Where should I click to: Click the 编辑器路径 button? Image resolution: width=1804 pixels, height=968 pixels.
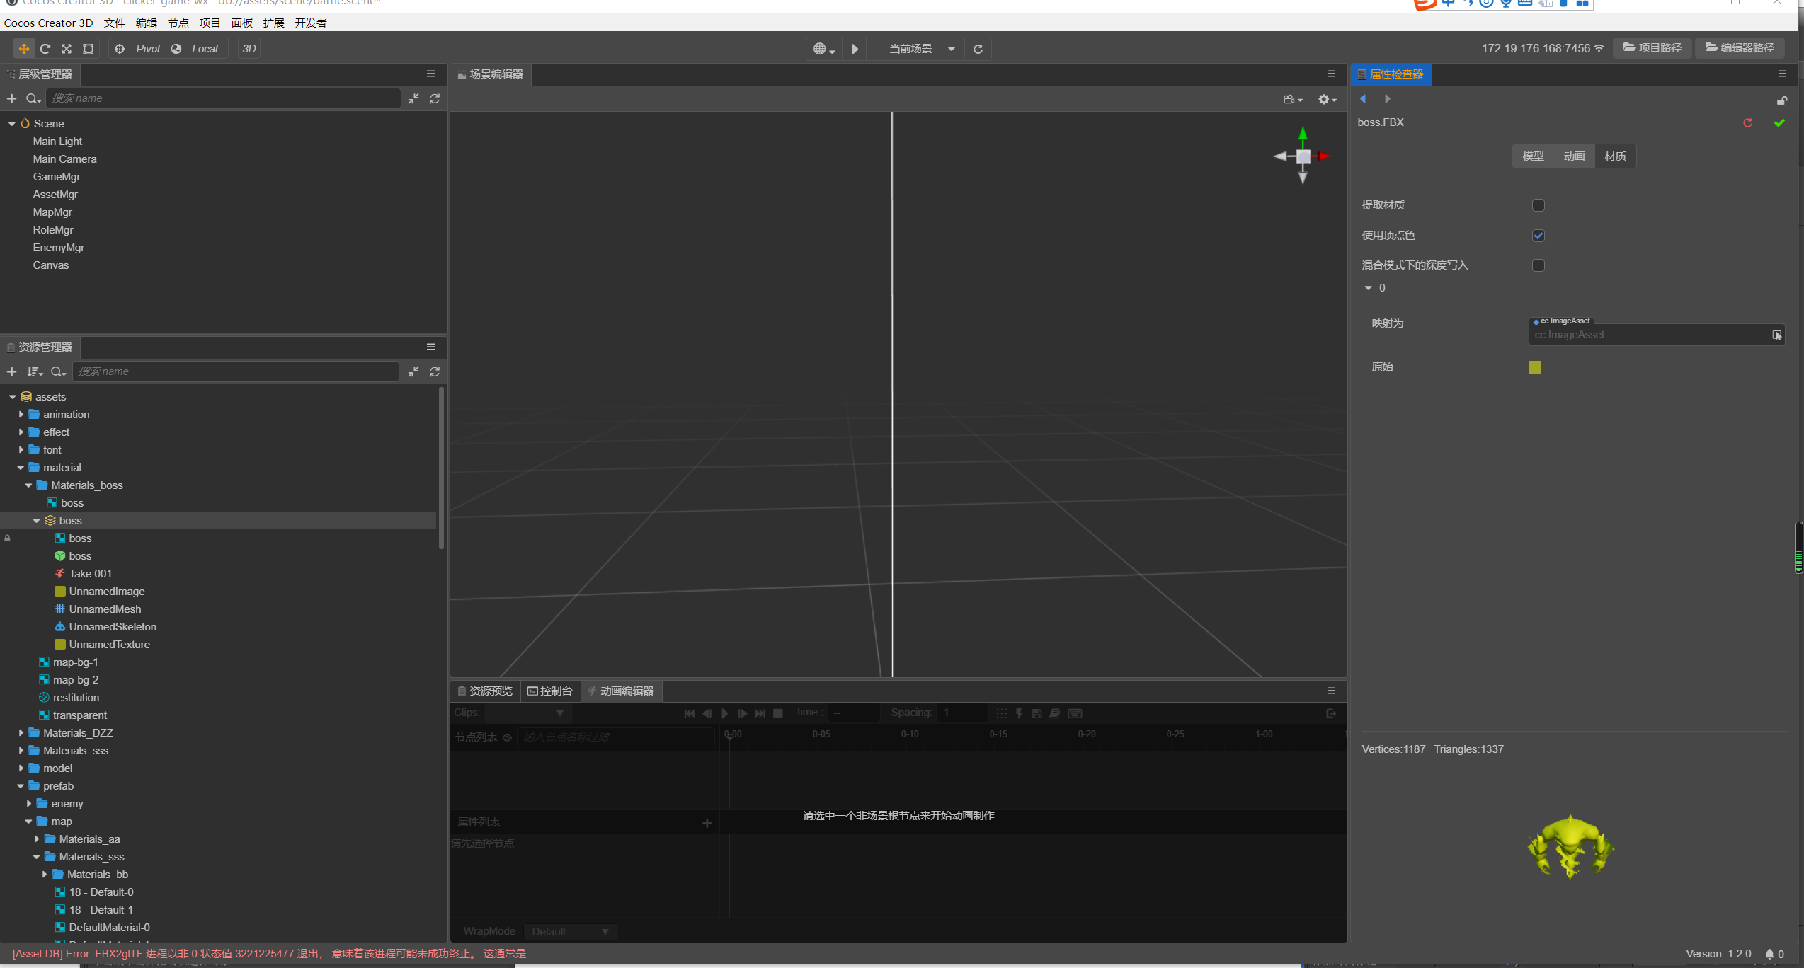point(1740,48)
